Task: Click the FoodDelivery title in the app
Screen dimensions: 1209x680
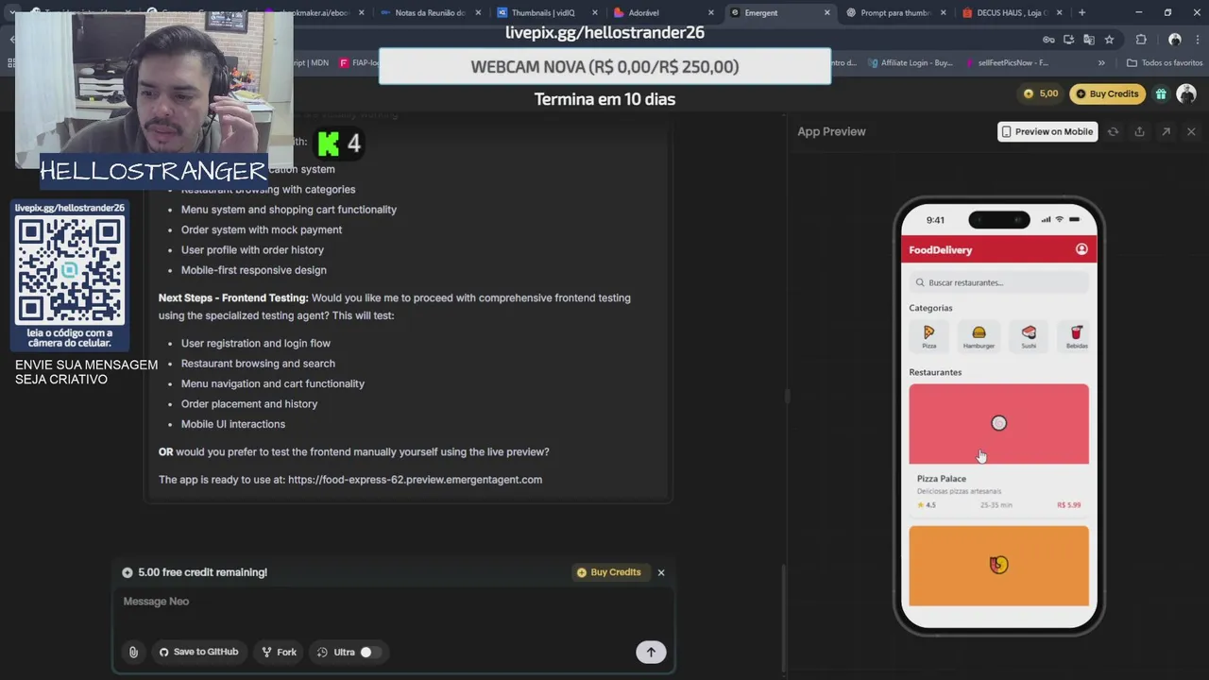Action: tap(940, 250)
